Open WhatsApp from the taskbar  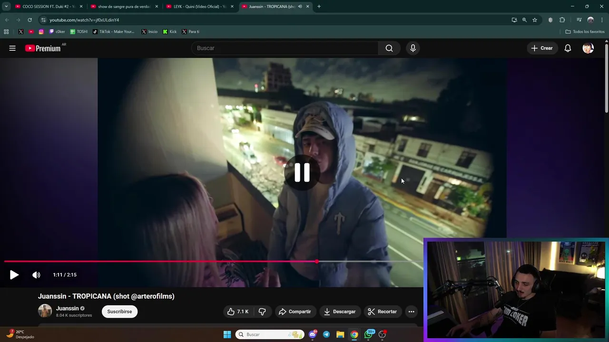click(x=368, y=334)
